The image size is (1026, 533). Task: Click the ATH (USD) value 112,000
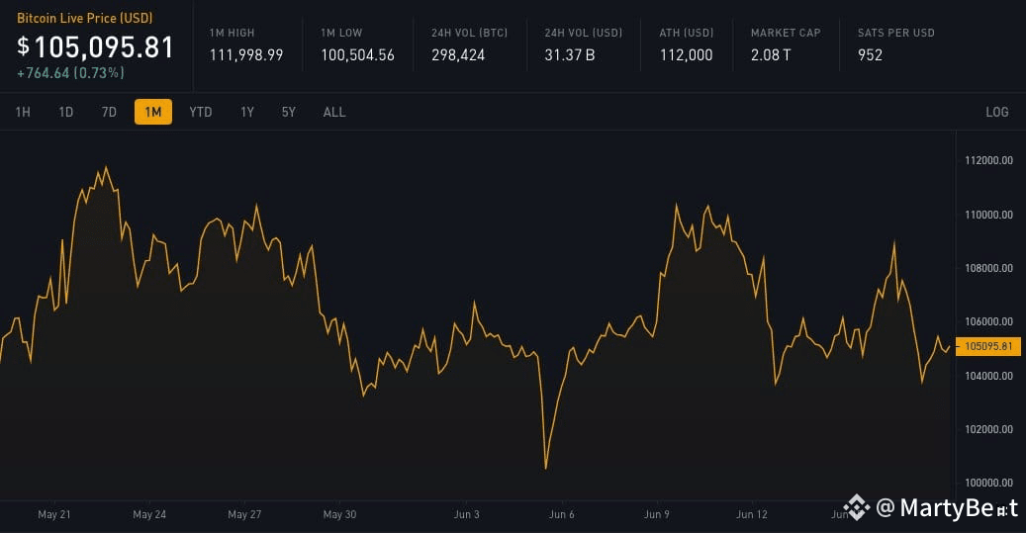686,55
